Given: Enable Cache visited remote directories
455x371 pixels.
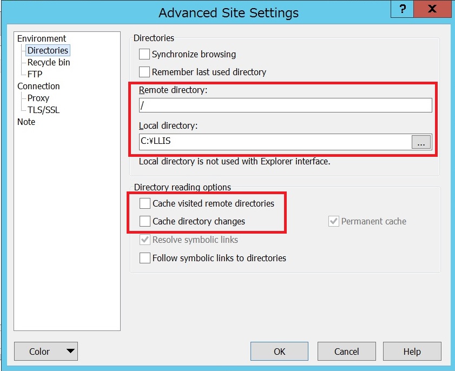Looking at the screenshot, I should tap(145, 203).
